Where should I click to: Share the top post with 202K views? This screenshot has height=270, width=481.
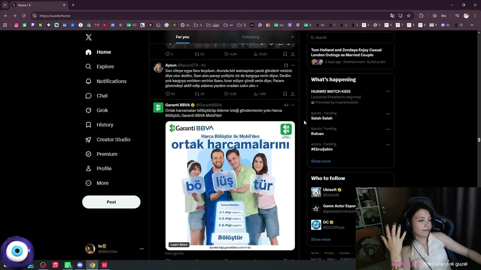click(x=293, y=54)
